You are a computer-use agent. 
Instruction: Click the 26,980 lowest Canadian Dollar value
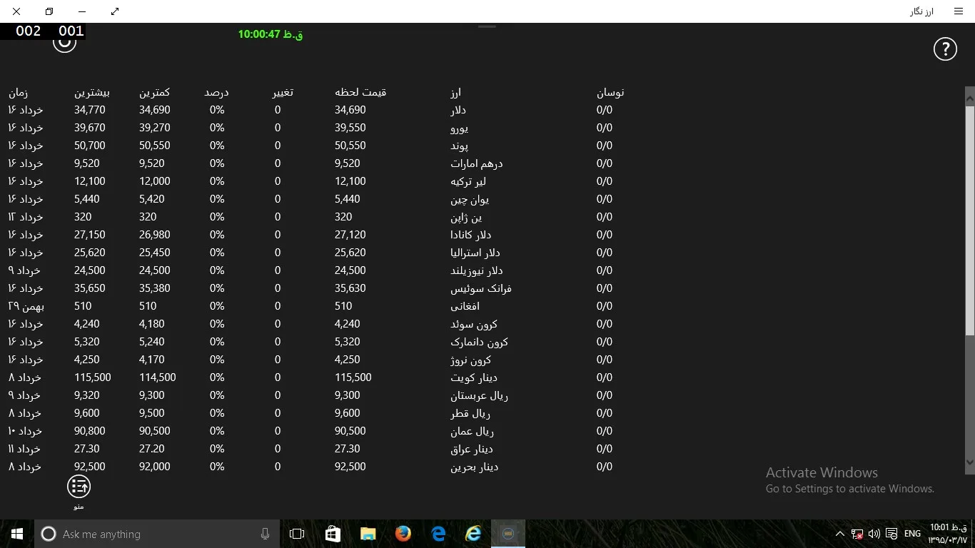click(x=155, y=235)
